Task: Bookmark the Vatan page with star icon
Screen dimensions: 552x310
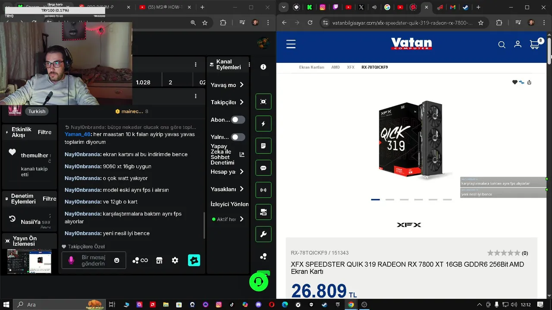Action: point(481,23)
